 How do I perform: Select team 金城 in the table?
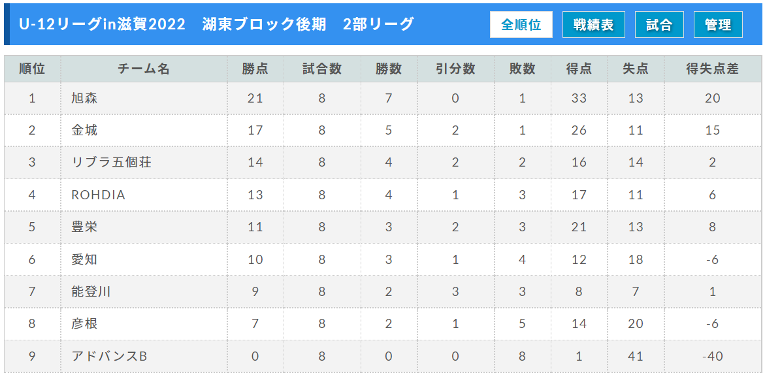pos(84,131)
